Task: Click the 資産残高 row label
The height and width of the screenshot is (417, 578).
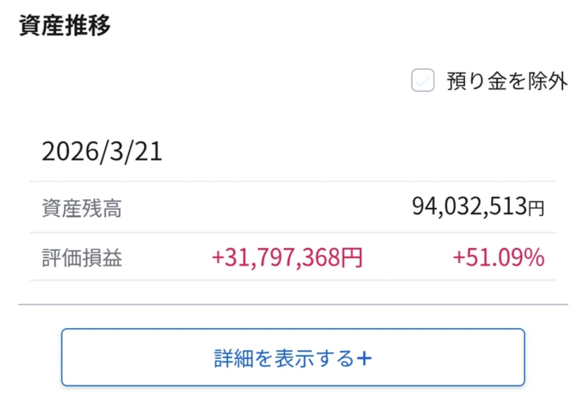Action: (82, 208)
